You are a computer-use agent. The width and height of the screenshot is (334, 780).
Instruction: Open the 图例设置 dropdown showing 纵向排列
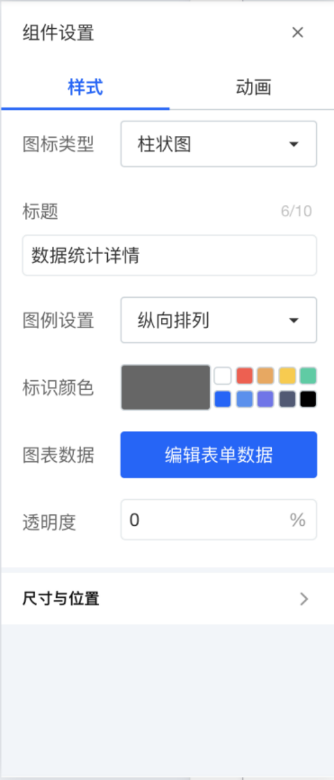coord(219,320)
